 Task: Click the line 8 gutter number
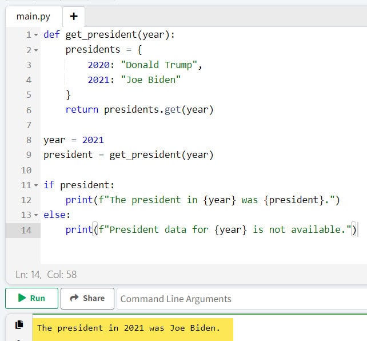[x=29, y=140]
